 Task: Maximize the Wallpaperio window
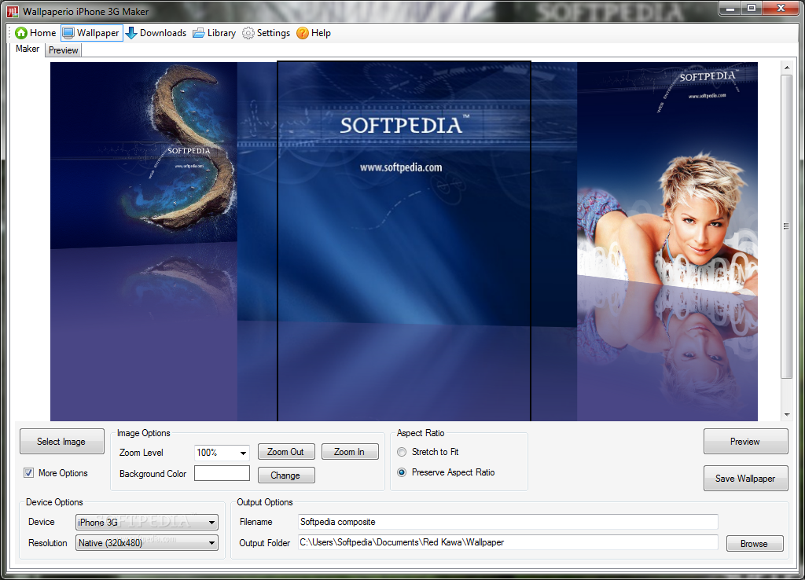[752, 8]
